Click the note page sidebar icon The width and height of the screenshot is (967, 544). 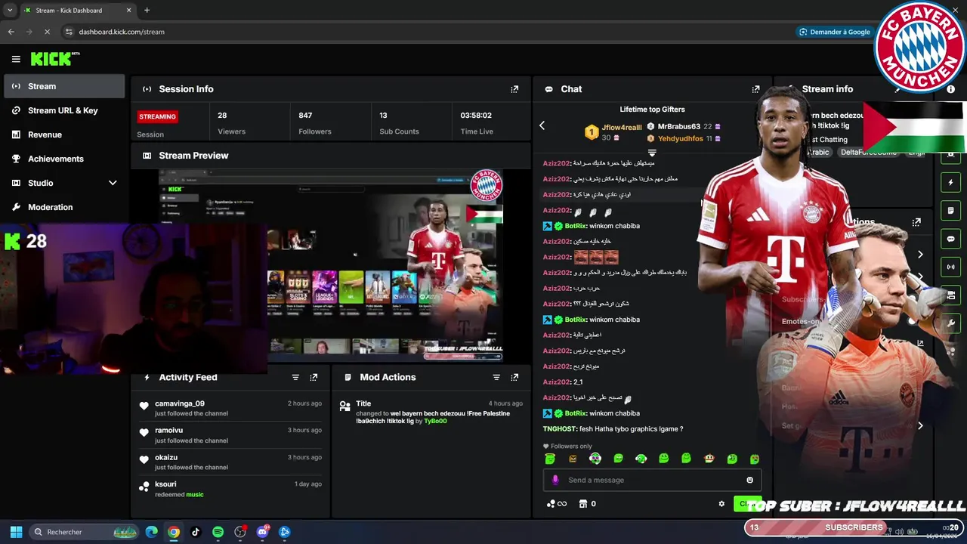[951, 211]
